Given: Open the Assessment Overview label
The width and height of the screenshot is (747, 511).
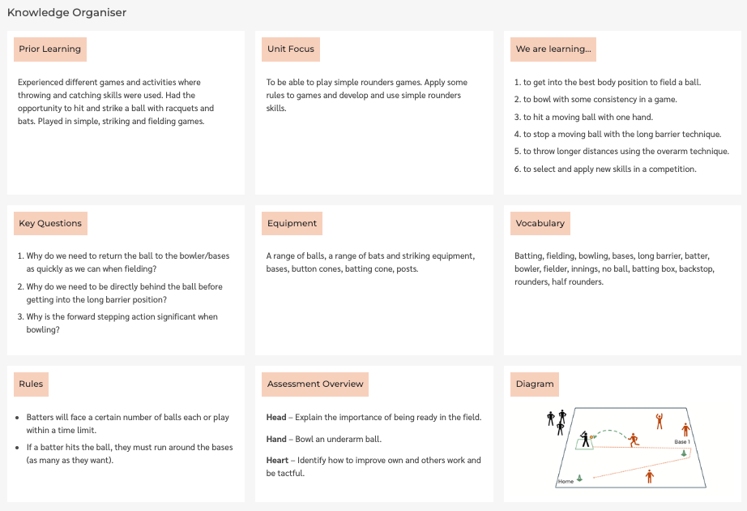Looking at the screenshot, I should click(x=315, y=384).
